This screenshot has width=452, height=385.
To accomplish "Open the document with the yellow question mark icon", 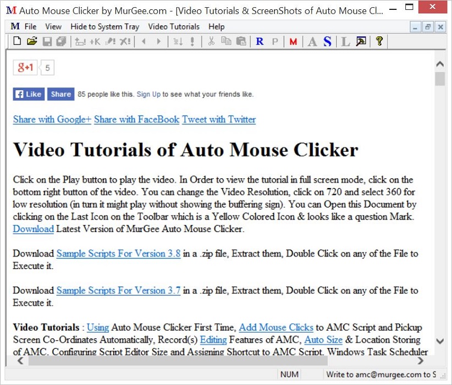I will coord(379,41).
